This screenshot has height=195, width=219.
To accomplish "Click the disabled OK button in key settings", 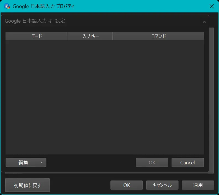I will pos(152,162).
